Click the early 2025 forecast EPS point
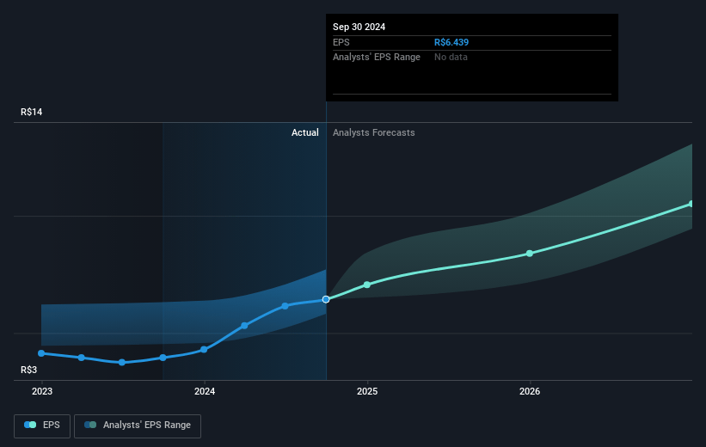The height and width of the screenshot is (447, 706). (367, 285)
